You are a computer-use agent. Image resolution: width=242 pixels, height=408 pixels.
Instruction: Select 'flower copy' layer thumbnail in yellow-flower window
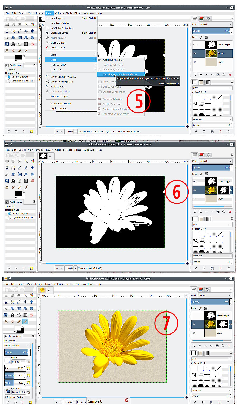210,316
